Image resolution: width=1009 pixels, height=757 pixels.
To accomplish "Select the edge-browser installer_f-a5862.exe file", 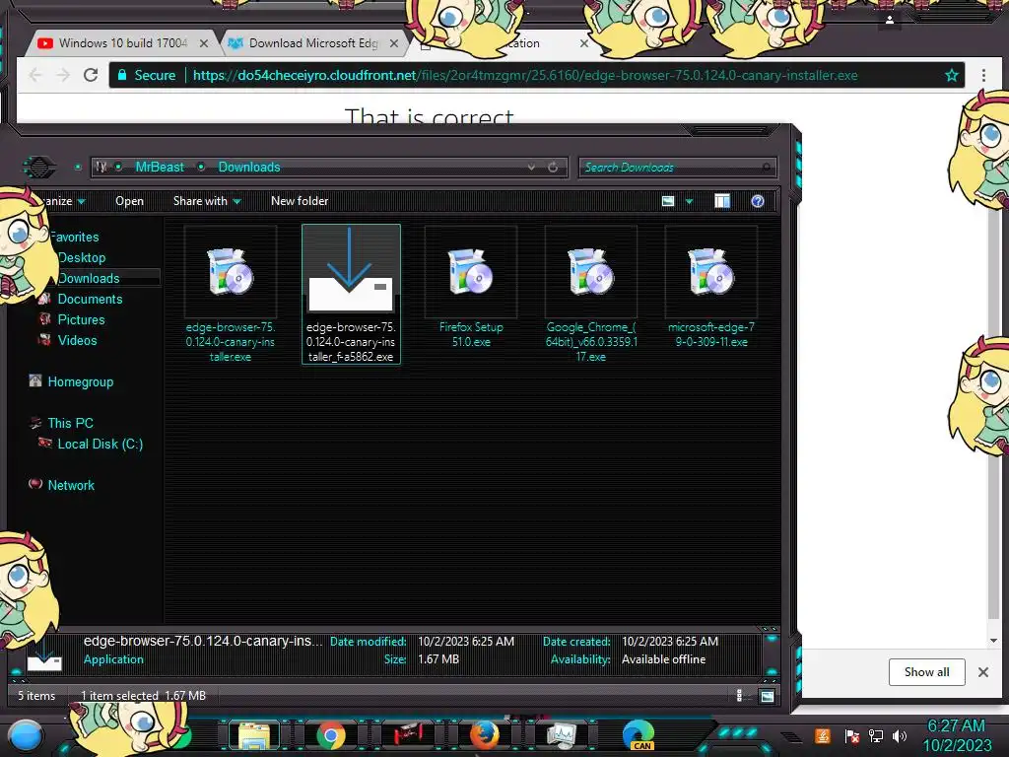I will [351, 294].
